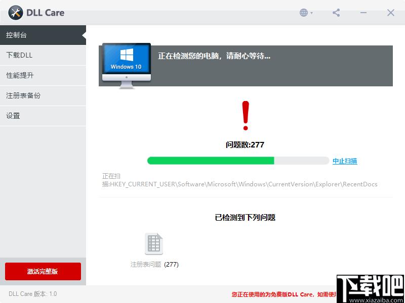Image resolution: width=405 pixels, height=303 pixels.
Task: Click the 注册表问题 registry icon
Action: (154, 244)
